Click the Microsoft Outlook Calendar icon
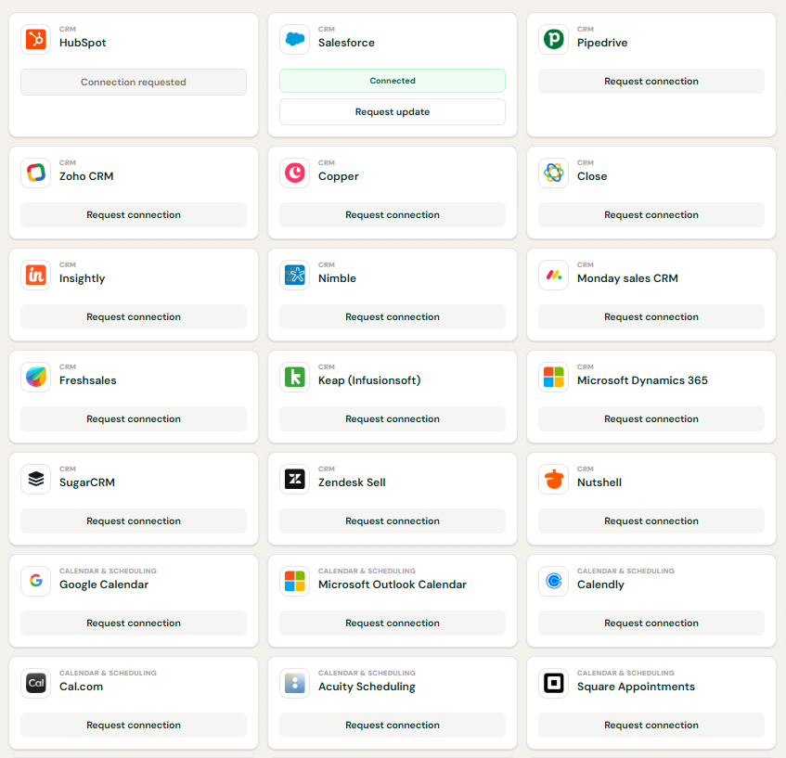This screenshot has width=786, height=758. click(295, 581)
